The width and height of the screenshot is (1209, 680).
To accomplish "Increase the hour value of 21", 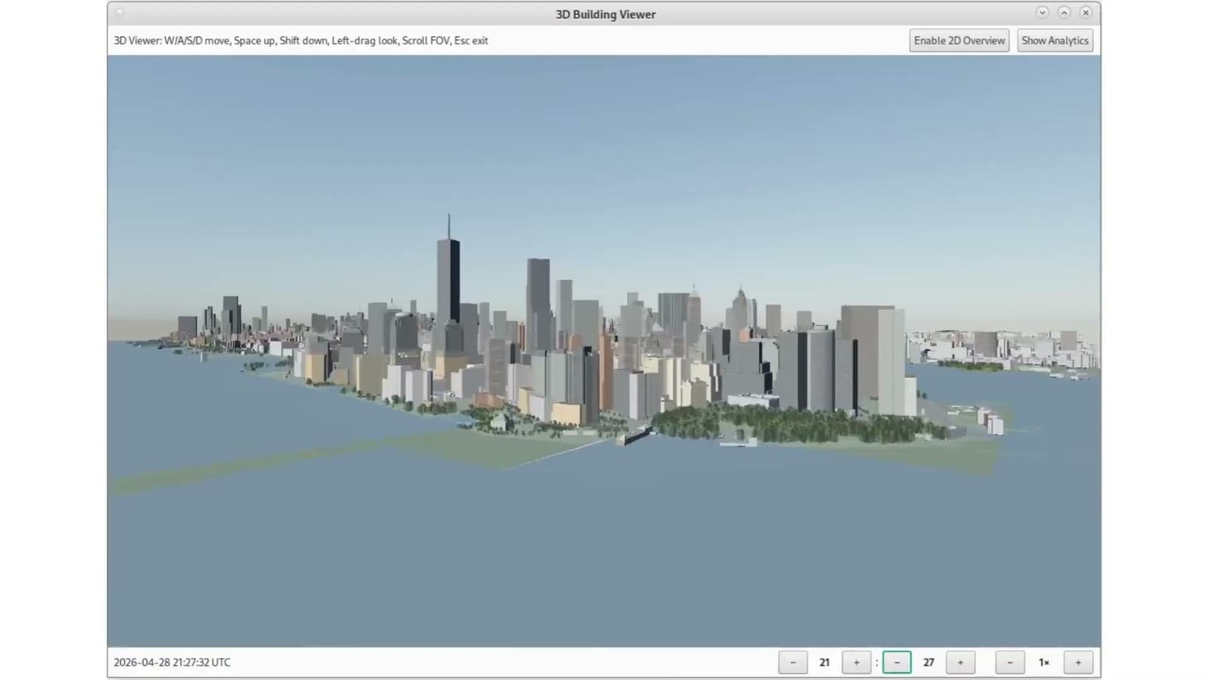I will (856, 663).
